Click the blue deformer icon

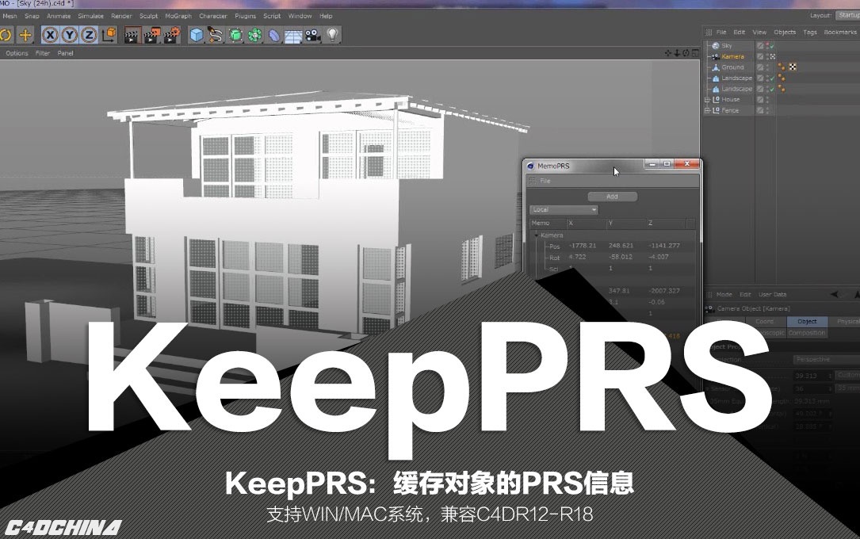coord(274,35)
